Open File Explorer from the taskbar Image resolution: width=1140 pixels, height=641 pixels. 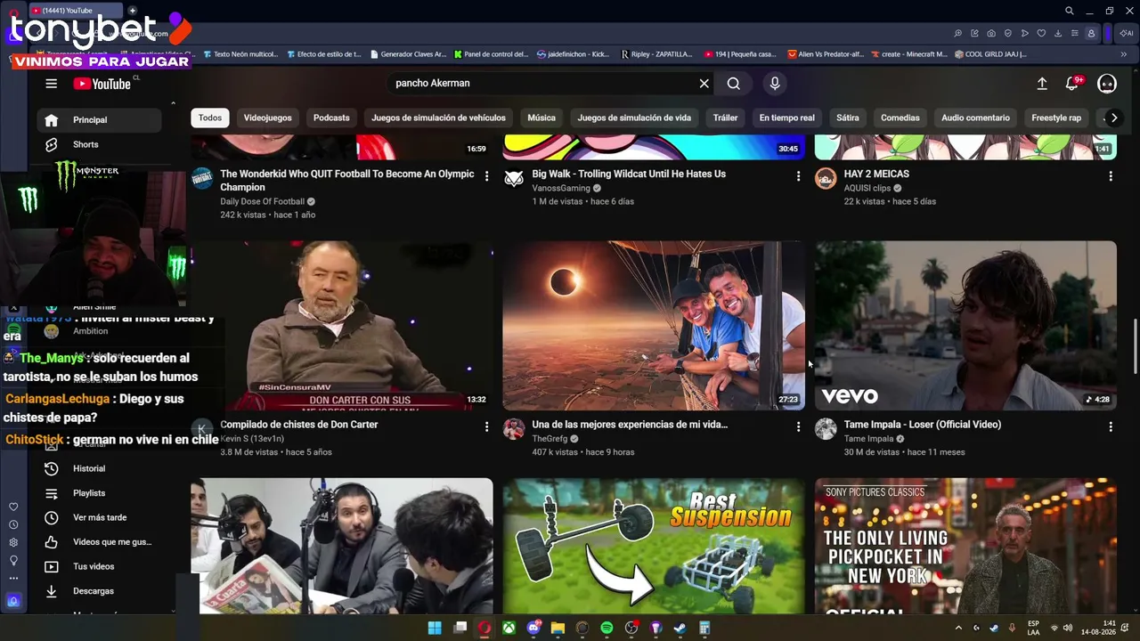pos(558,628)
